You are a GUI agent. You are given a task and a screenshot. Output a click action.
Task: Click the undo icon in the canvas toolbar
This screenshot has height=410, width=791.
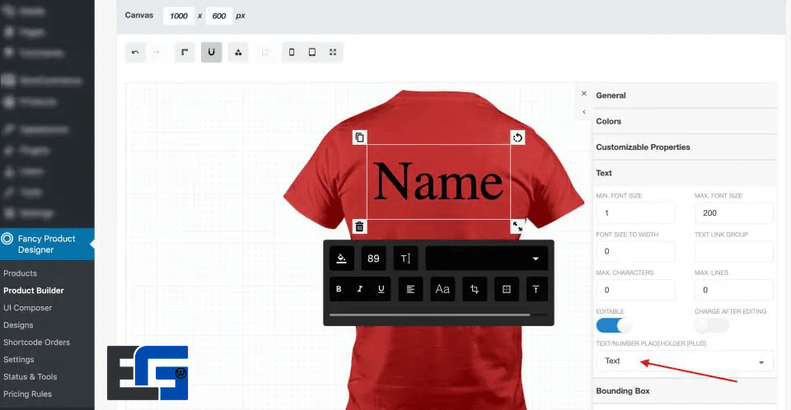pos(135,53)
